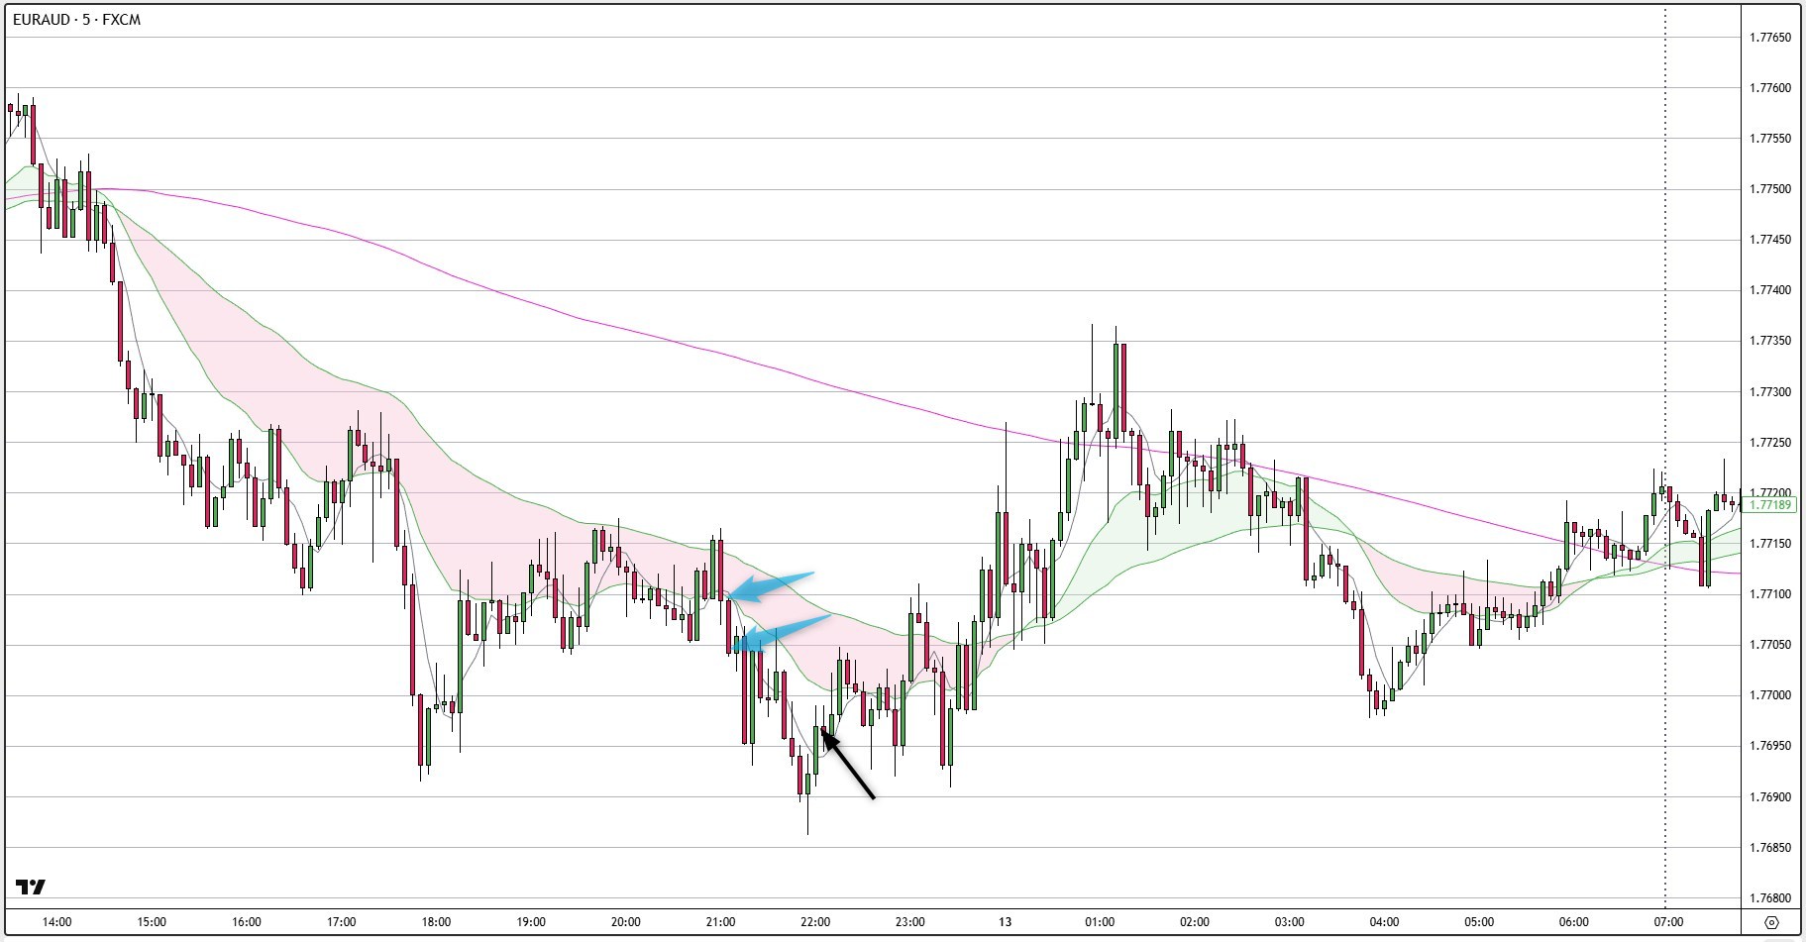Click the dotted vertical line at 07:00
1806x942 pixels.
1665,297
